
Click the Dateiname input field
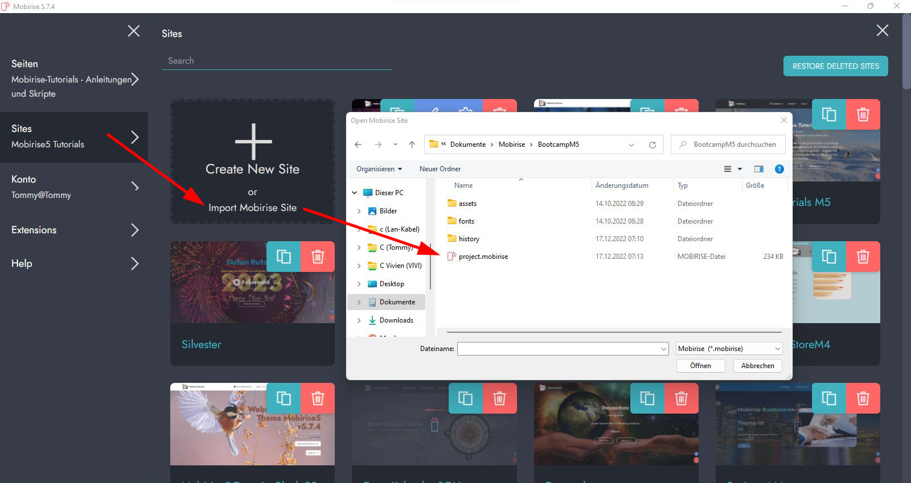click(x=559, y=349)
